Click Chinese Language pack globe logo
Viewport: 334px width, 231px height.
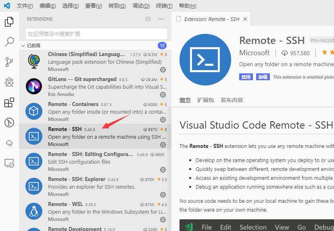coord(34,61)
